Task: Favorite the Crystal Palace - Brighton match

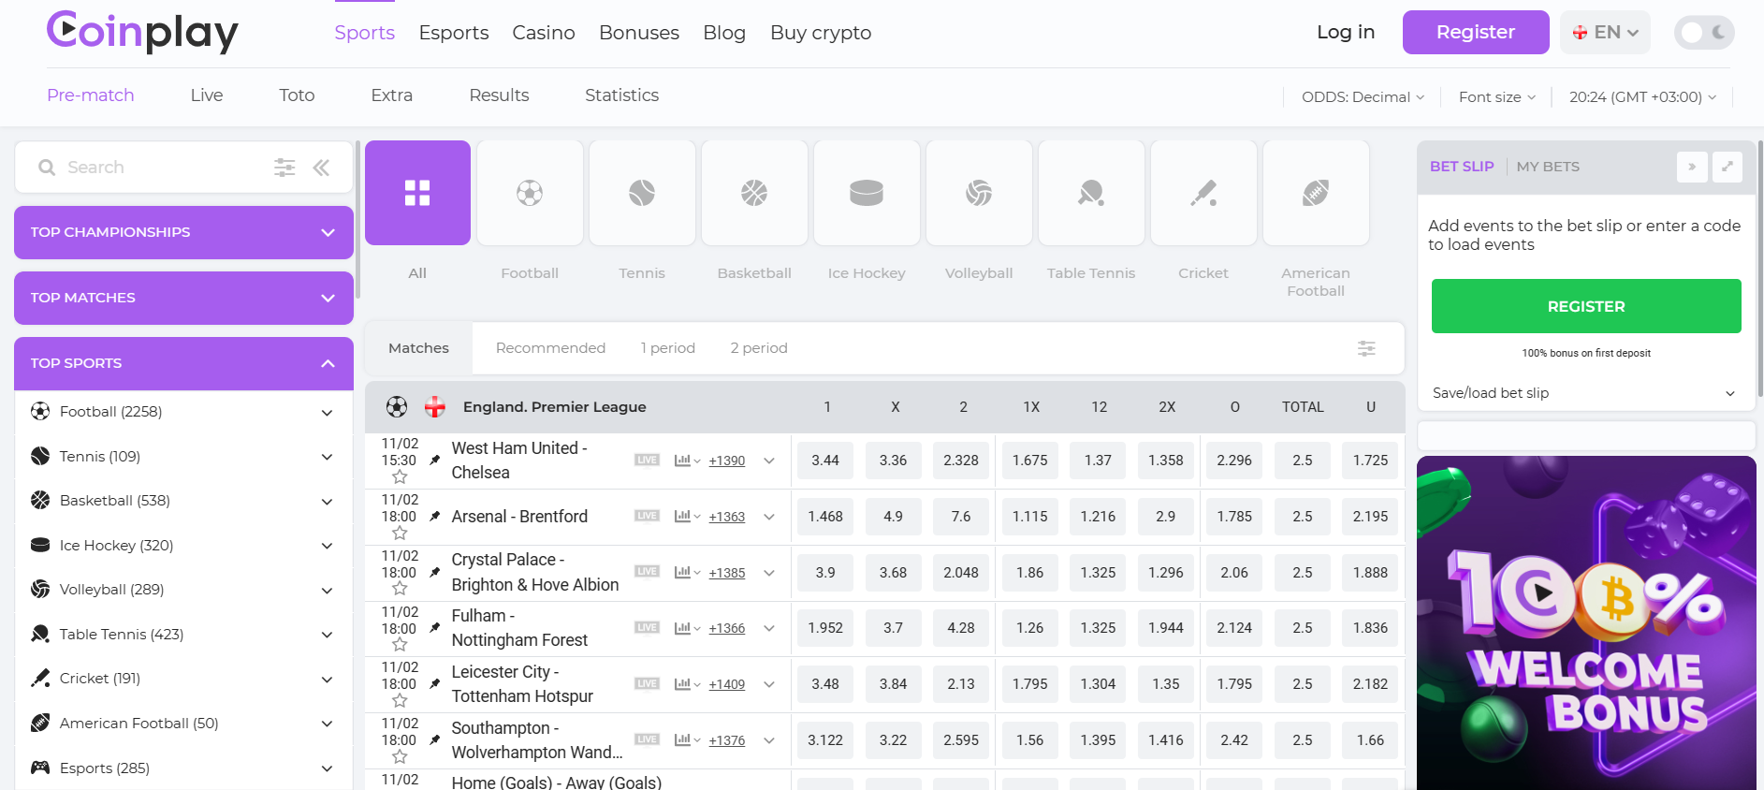Action: pos(400,589)
